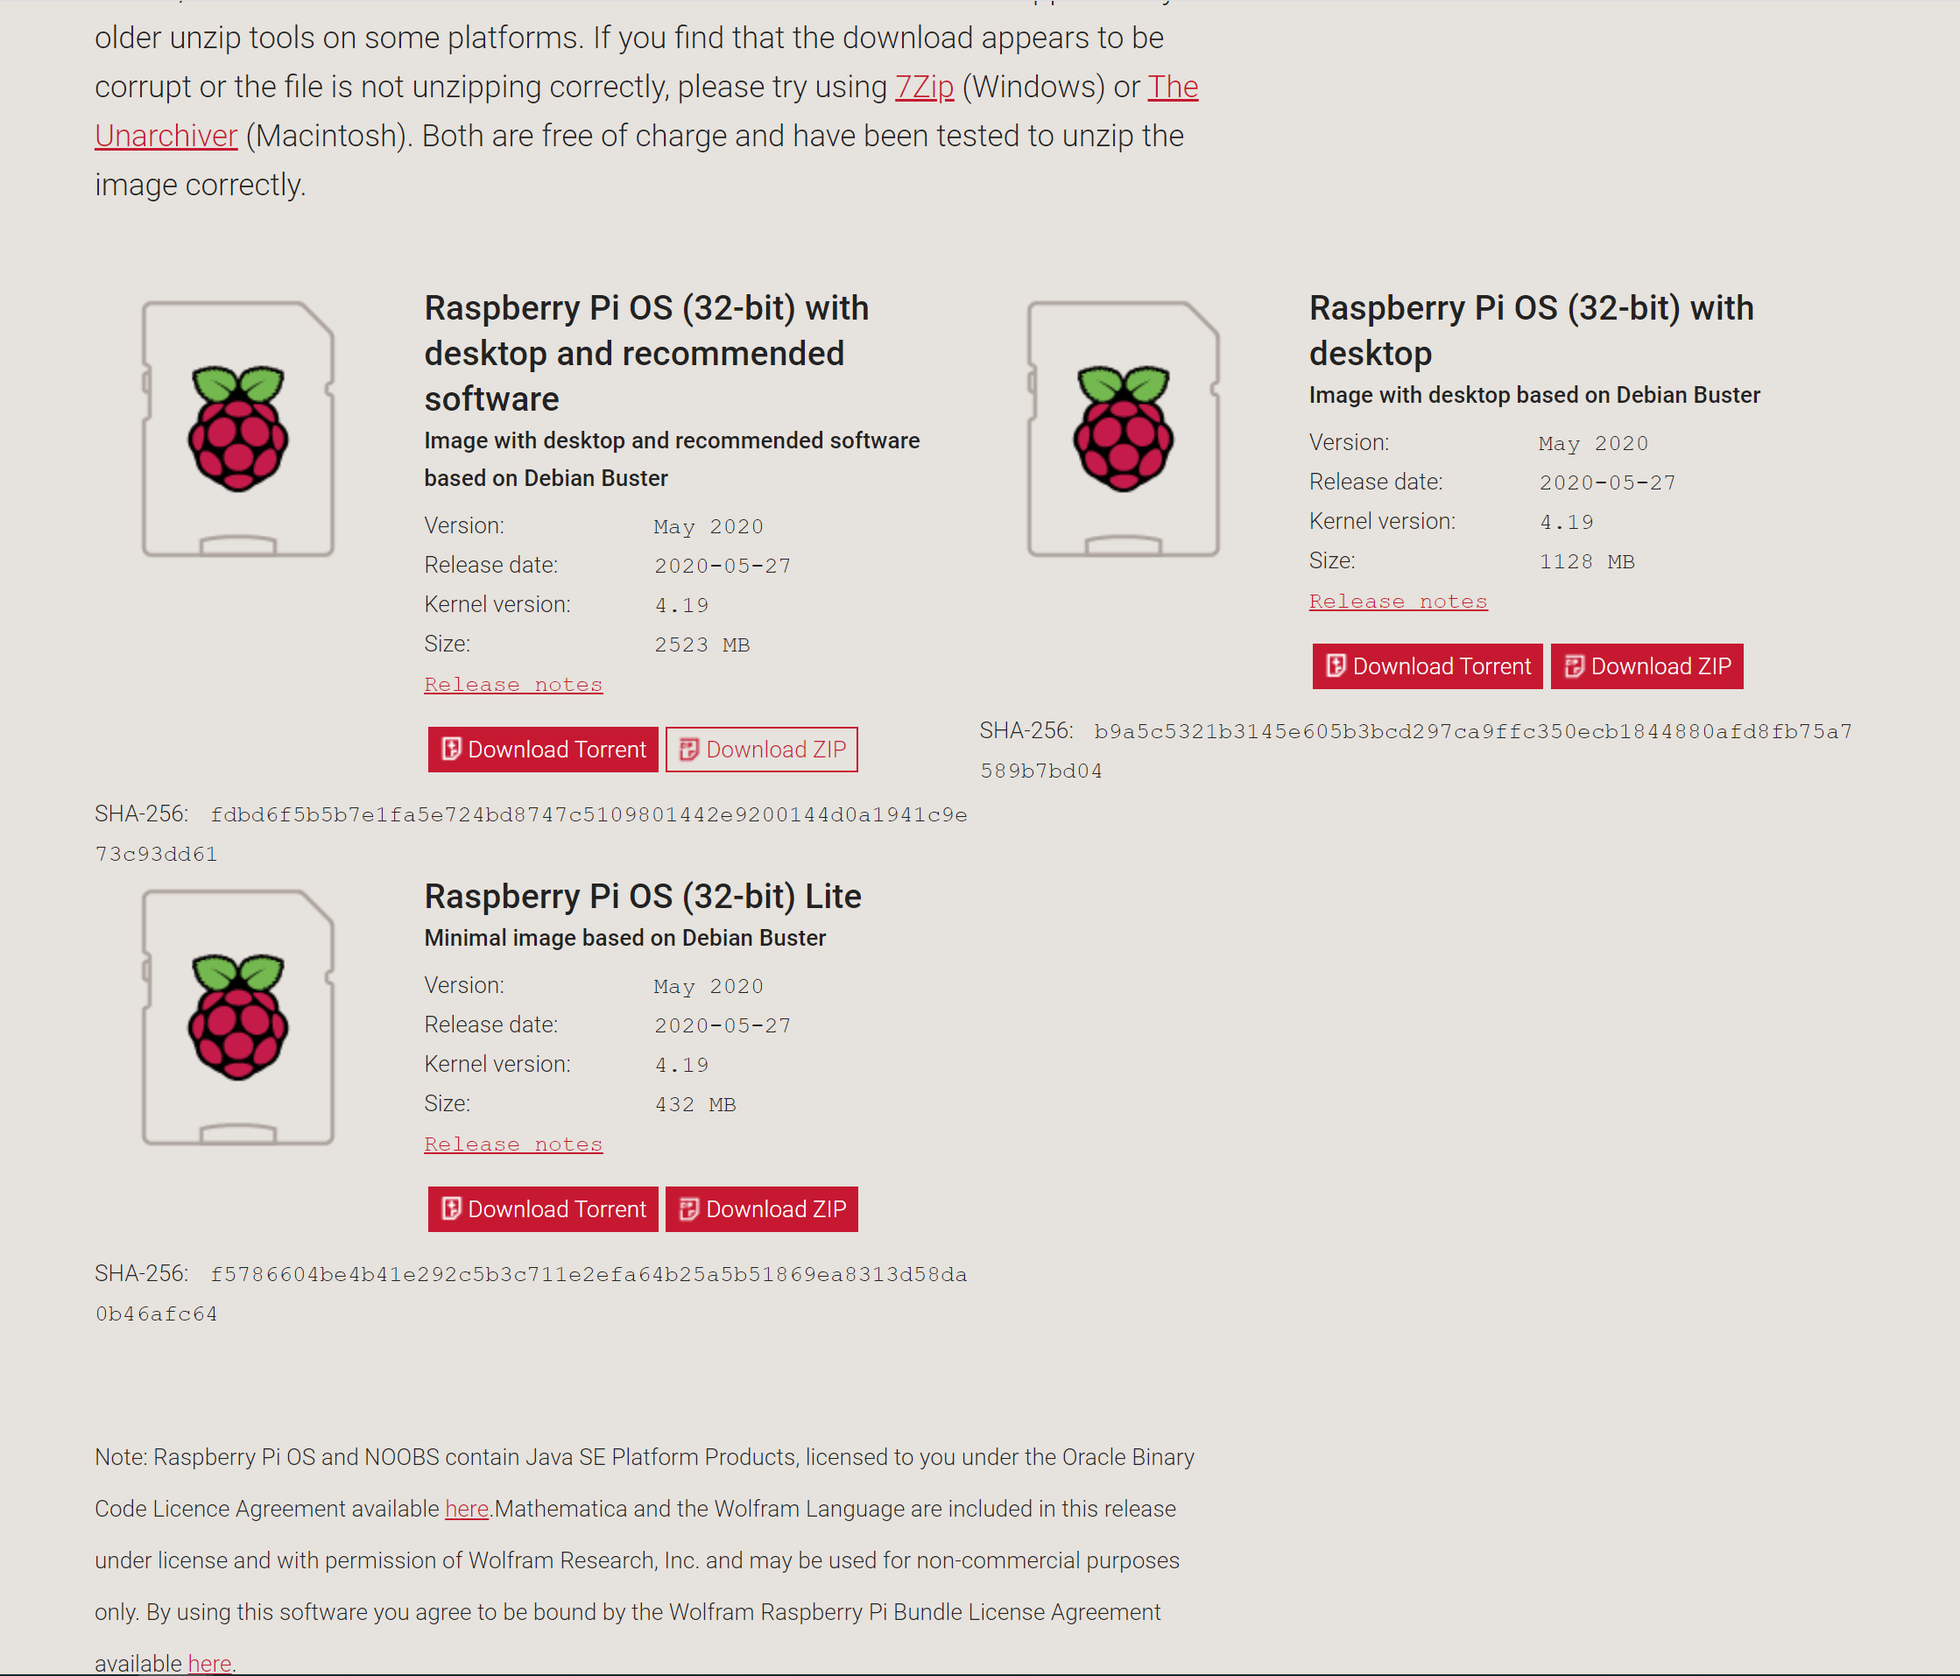1960x1676 pixels.
Task: Click Download ZIP for desktop-only OS
Action: (1646, 665)
